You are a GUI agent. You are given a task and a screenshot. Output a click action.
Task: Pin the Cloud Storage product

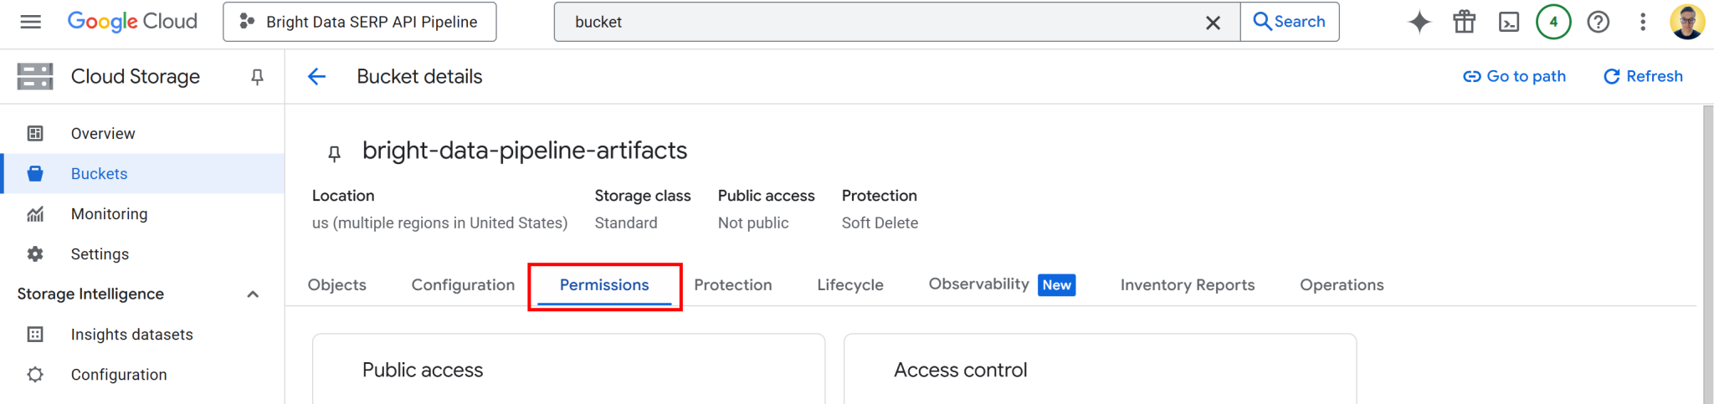[257, 77]
